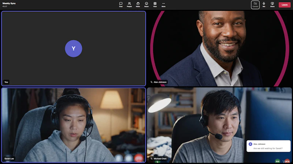Select Sarah Lee's video tile

click(74, 125)
